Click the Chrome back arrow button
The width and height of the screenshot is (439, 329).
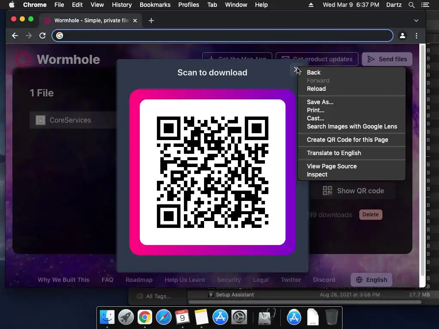[15, 36]
